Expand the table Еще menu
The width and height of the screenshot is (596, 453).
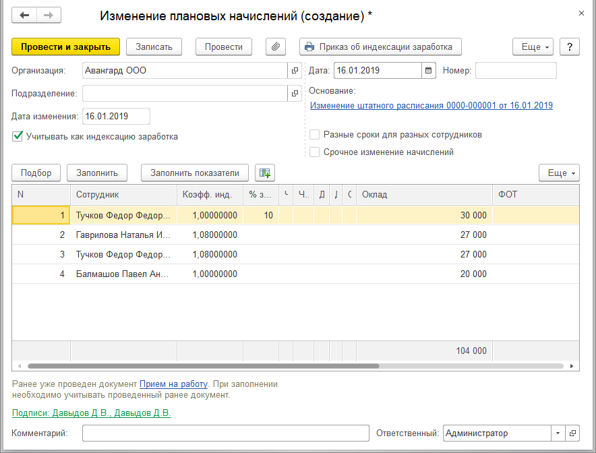[559, 173]
